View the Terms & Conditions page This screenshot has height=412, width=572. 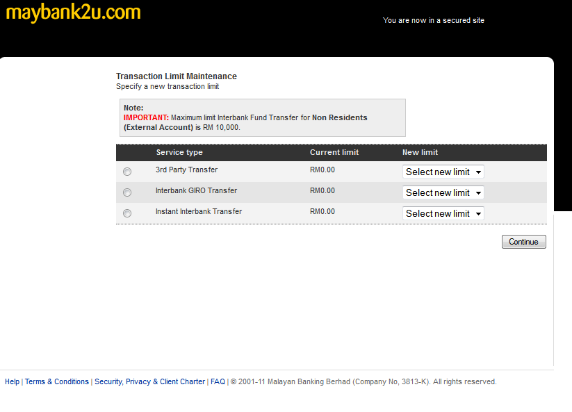tap(56, 381)
